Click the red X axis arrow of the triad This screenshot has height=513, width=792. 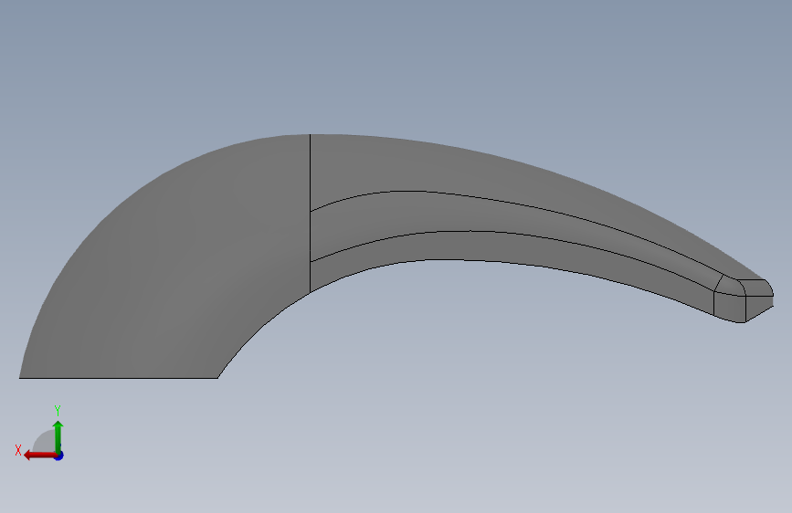[x=40, y=455]
